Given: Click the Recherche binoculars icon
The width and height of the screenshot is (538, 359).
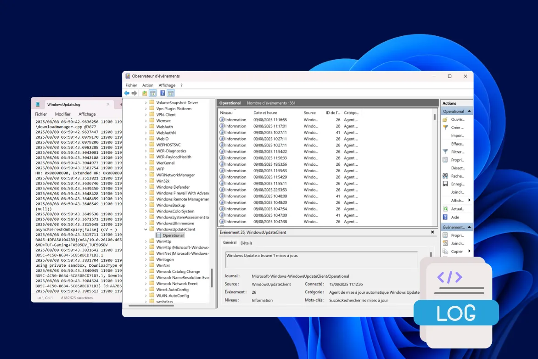Looking at the screenshot, I should (x=445, y=176).
